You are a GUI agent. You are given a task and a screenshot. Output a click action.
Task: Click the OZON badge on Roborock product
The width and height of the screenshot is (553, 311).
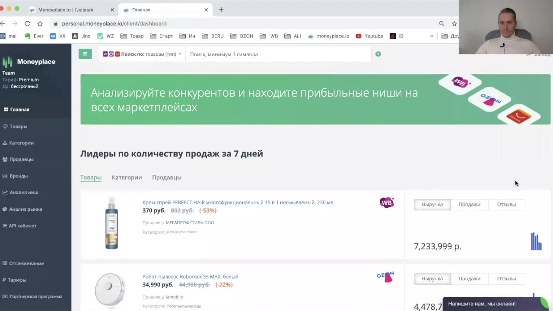pyautogui.click(x=385, y=277)
